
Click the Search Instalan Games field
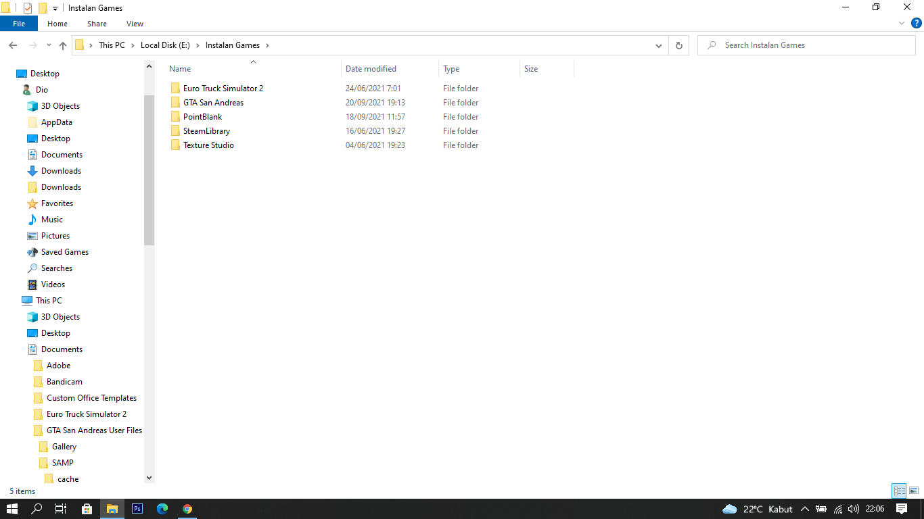pyautogui.click(x=806, y=45)
